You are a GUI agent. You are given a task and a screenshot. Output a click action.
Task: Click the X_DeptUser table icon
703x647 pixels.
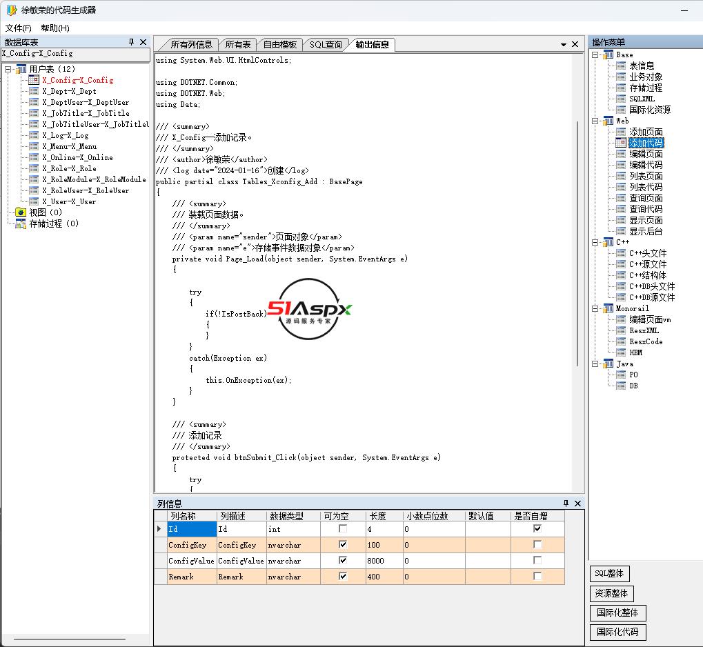pyautogui.click(x=34, y=102)
